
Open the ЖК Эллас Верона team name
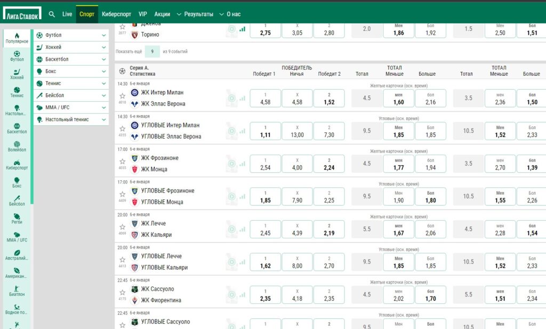pyautogui.click(x=163, y=104)
